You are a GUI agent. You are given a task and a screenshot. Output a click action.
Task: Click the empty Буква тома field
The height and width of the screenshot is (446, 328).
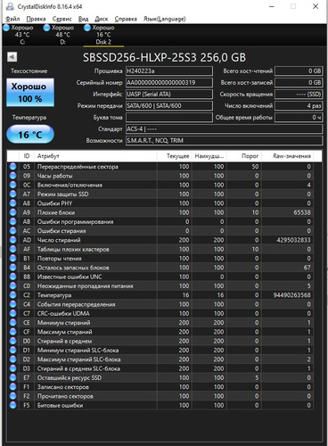pos(169,118)
